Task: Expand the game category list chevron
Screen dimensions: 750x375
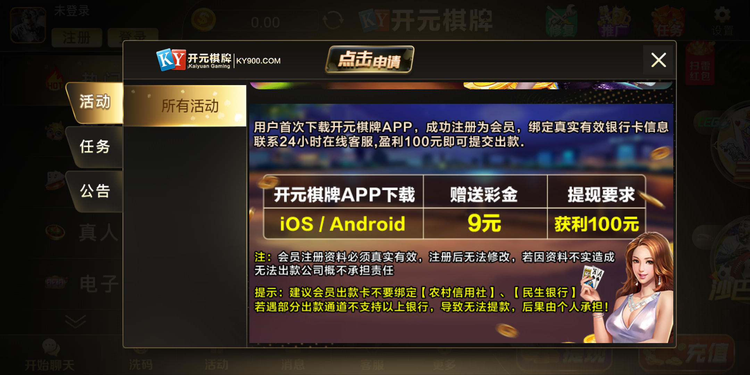Action: [x=76, y=321]
